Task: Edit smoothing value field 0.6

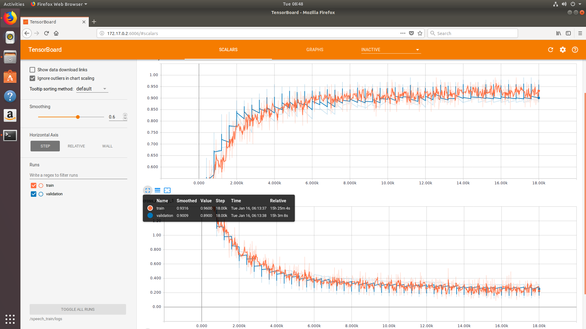Action: point(115,117)
